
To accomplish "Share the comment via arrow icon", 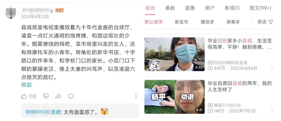I will click(59, 96).
